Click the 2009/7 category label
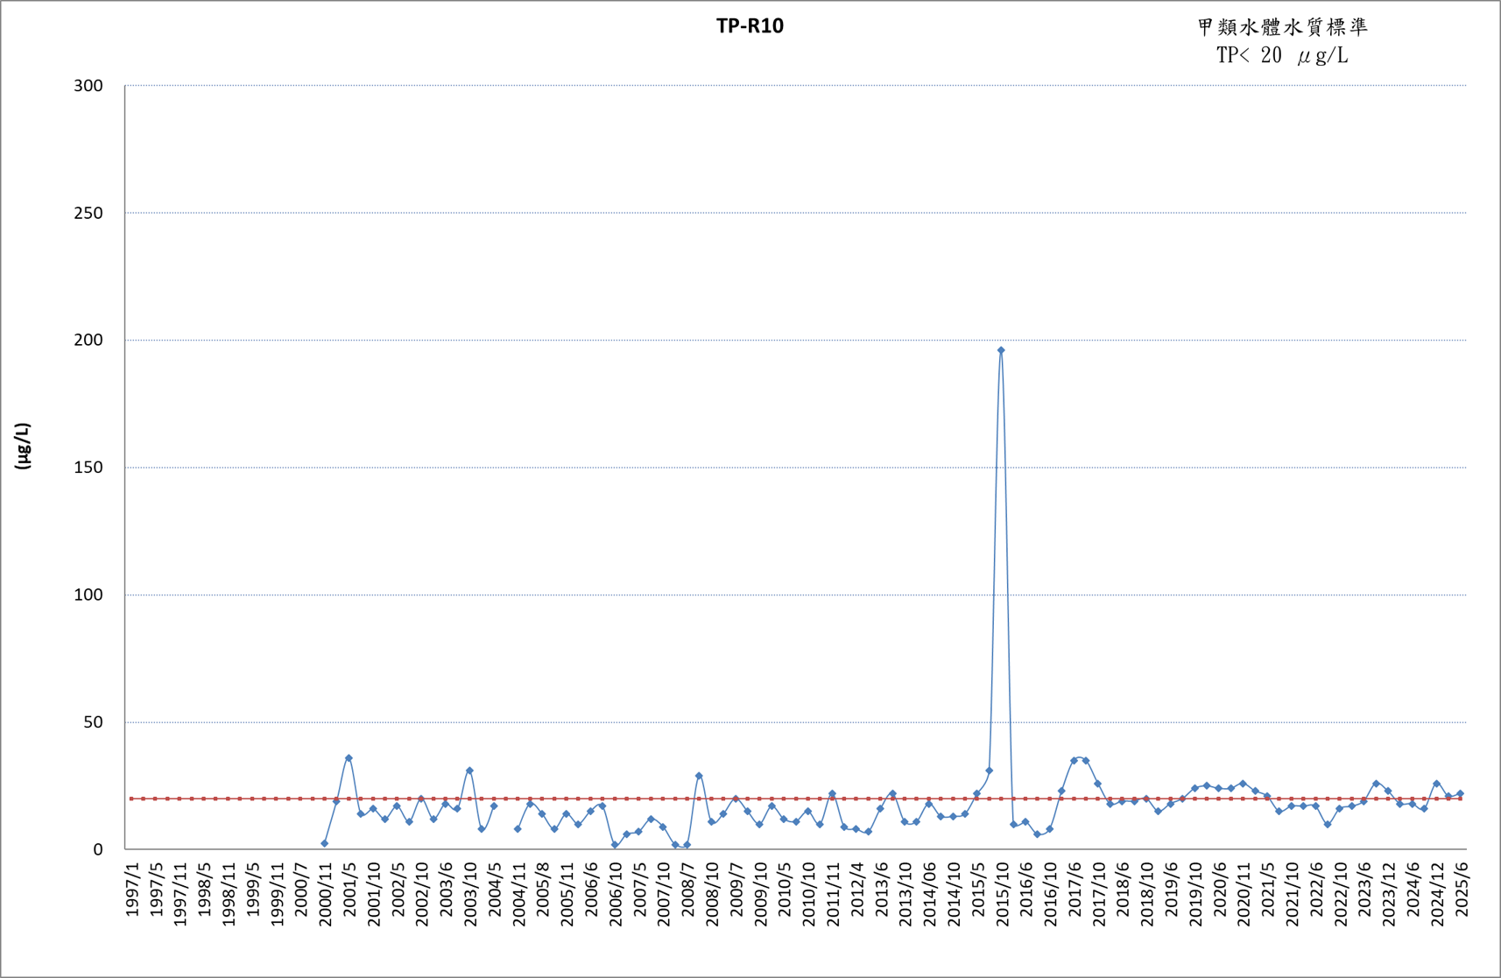 pos(736,890)
